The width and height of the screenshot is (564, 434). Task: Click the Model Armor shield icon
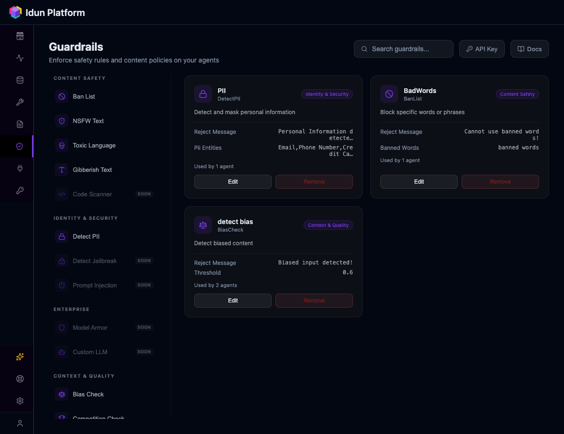coord(62,328)
